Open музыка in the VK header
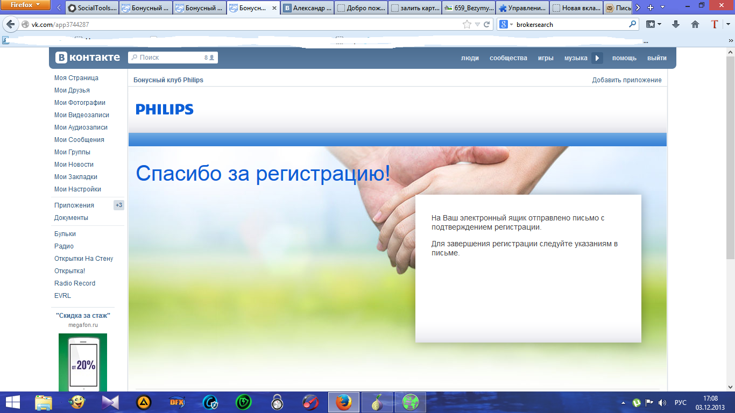Image resolution: width=735 pixels, height=413 pixels. click(x=576, y=58)
